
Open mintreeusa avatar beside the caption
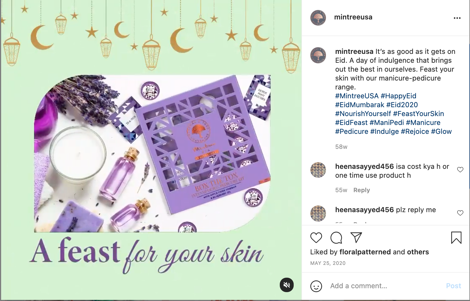(x=318, y=55)
